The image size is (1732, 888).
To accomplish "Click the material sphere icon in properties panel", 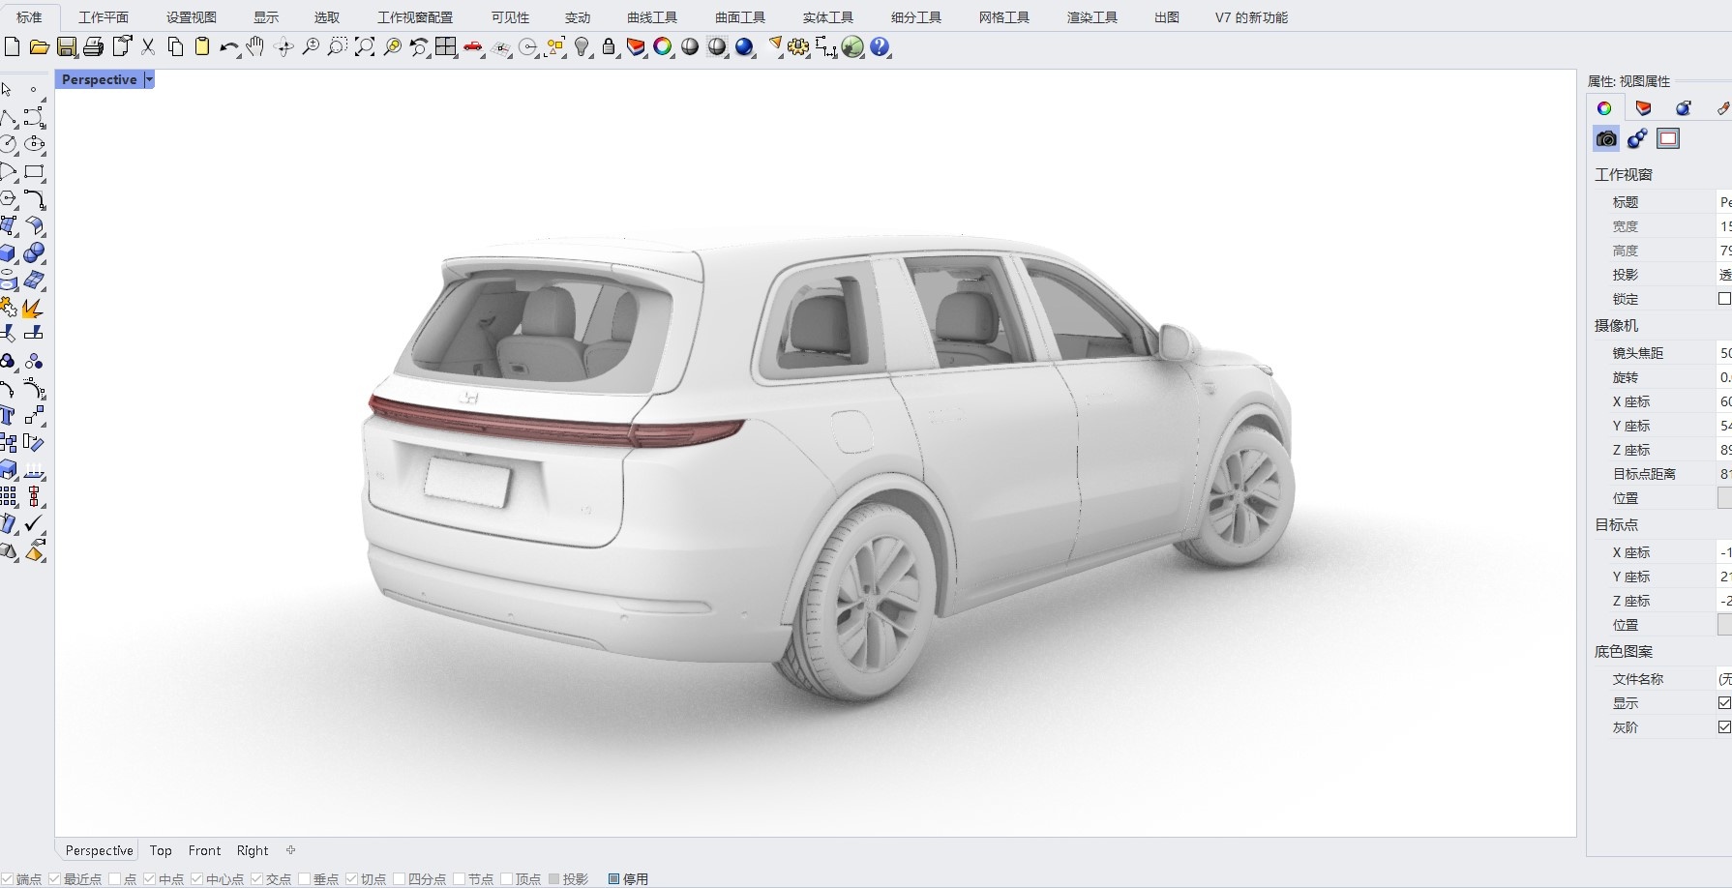I will tap(1684, 108).
